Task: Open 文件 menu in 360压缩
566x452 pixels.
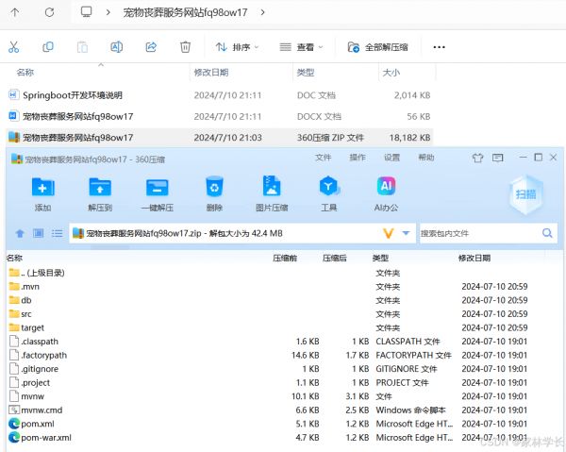Action: click(x=323, y=158)
